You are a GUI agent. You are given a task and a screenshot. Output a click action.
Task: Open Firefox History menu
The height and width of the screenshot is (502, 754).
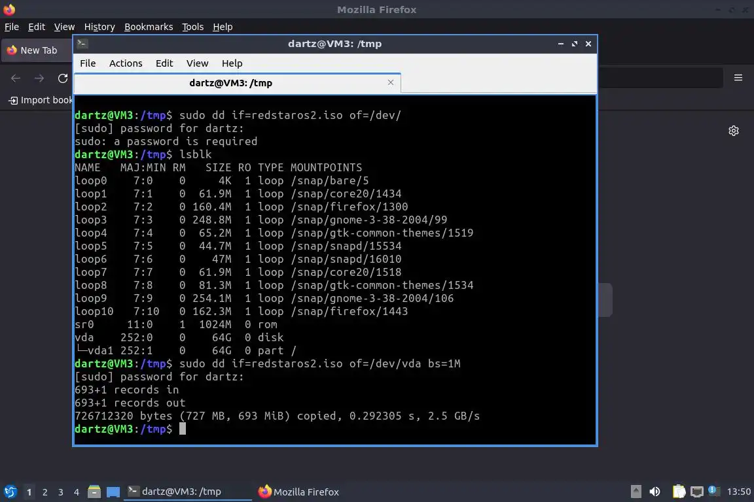[99, 27]
